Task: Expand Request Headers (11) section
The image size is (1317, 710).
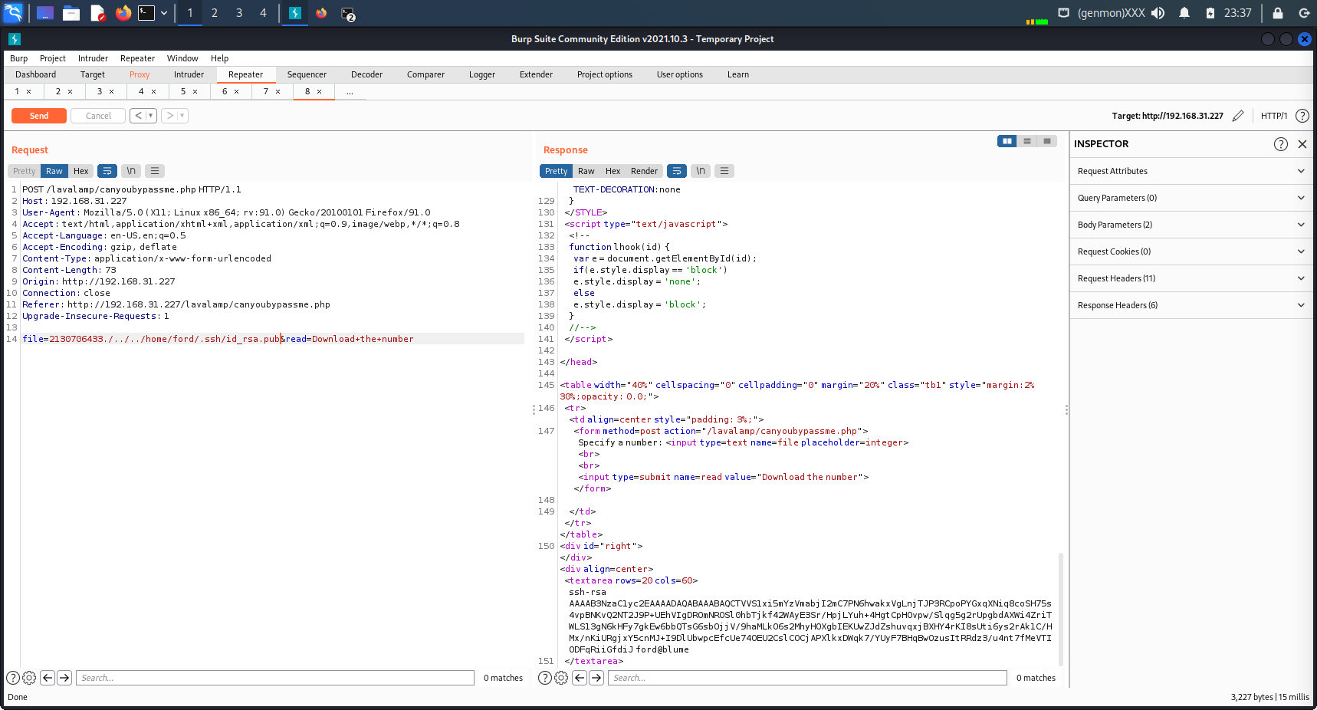Action: coord(1192,278)
